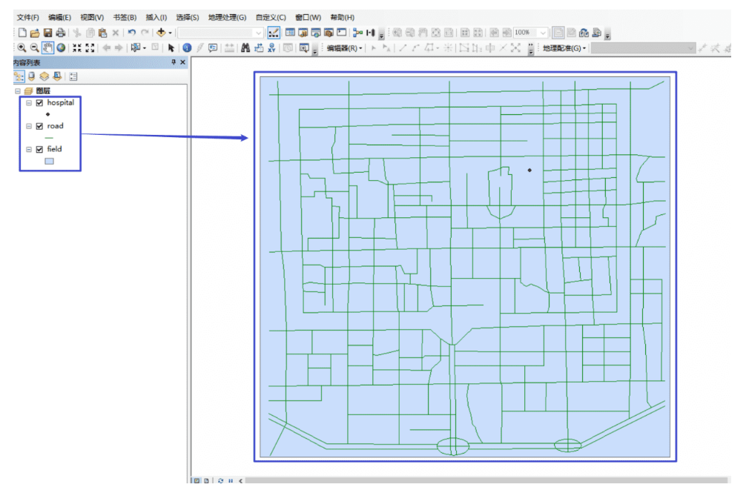Paste from clipboard icon

[x=102, y=33]
